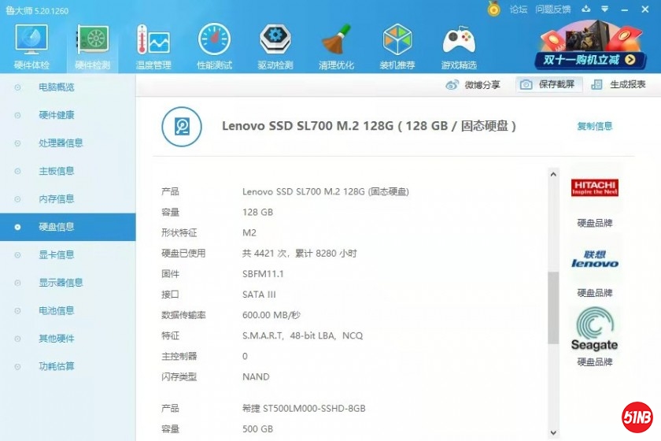
Task: Click the 联想 Lenovo brand logo
Action: (x=594, y=259)
